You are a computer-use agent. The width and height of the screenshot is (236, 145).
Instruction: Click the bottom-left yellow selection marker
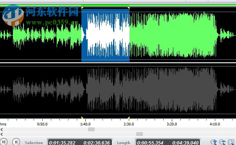point(82,117)
